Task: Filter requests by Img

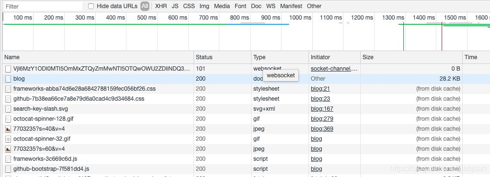Action: point(205,6)
